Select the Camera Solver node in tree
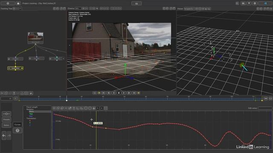 [x=15, y=68]
